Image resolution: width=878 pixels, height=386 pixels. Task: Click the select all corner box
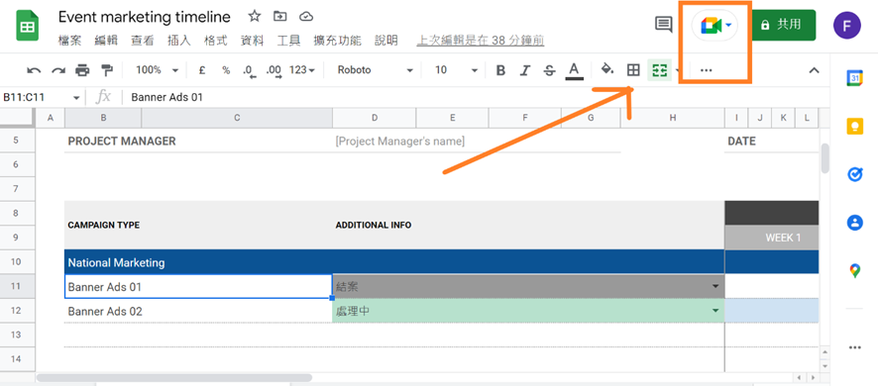click(18, 118)
